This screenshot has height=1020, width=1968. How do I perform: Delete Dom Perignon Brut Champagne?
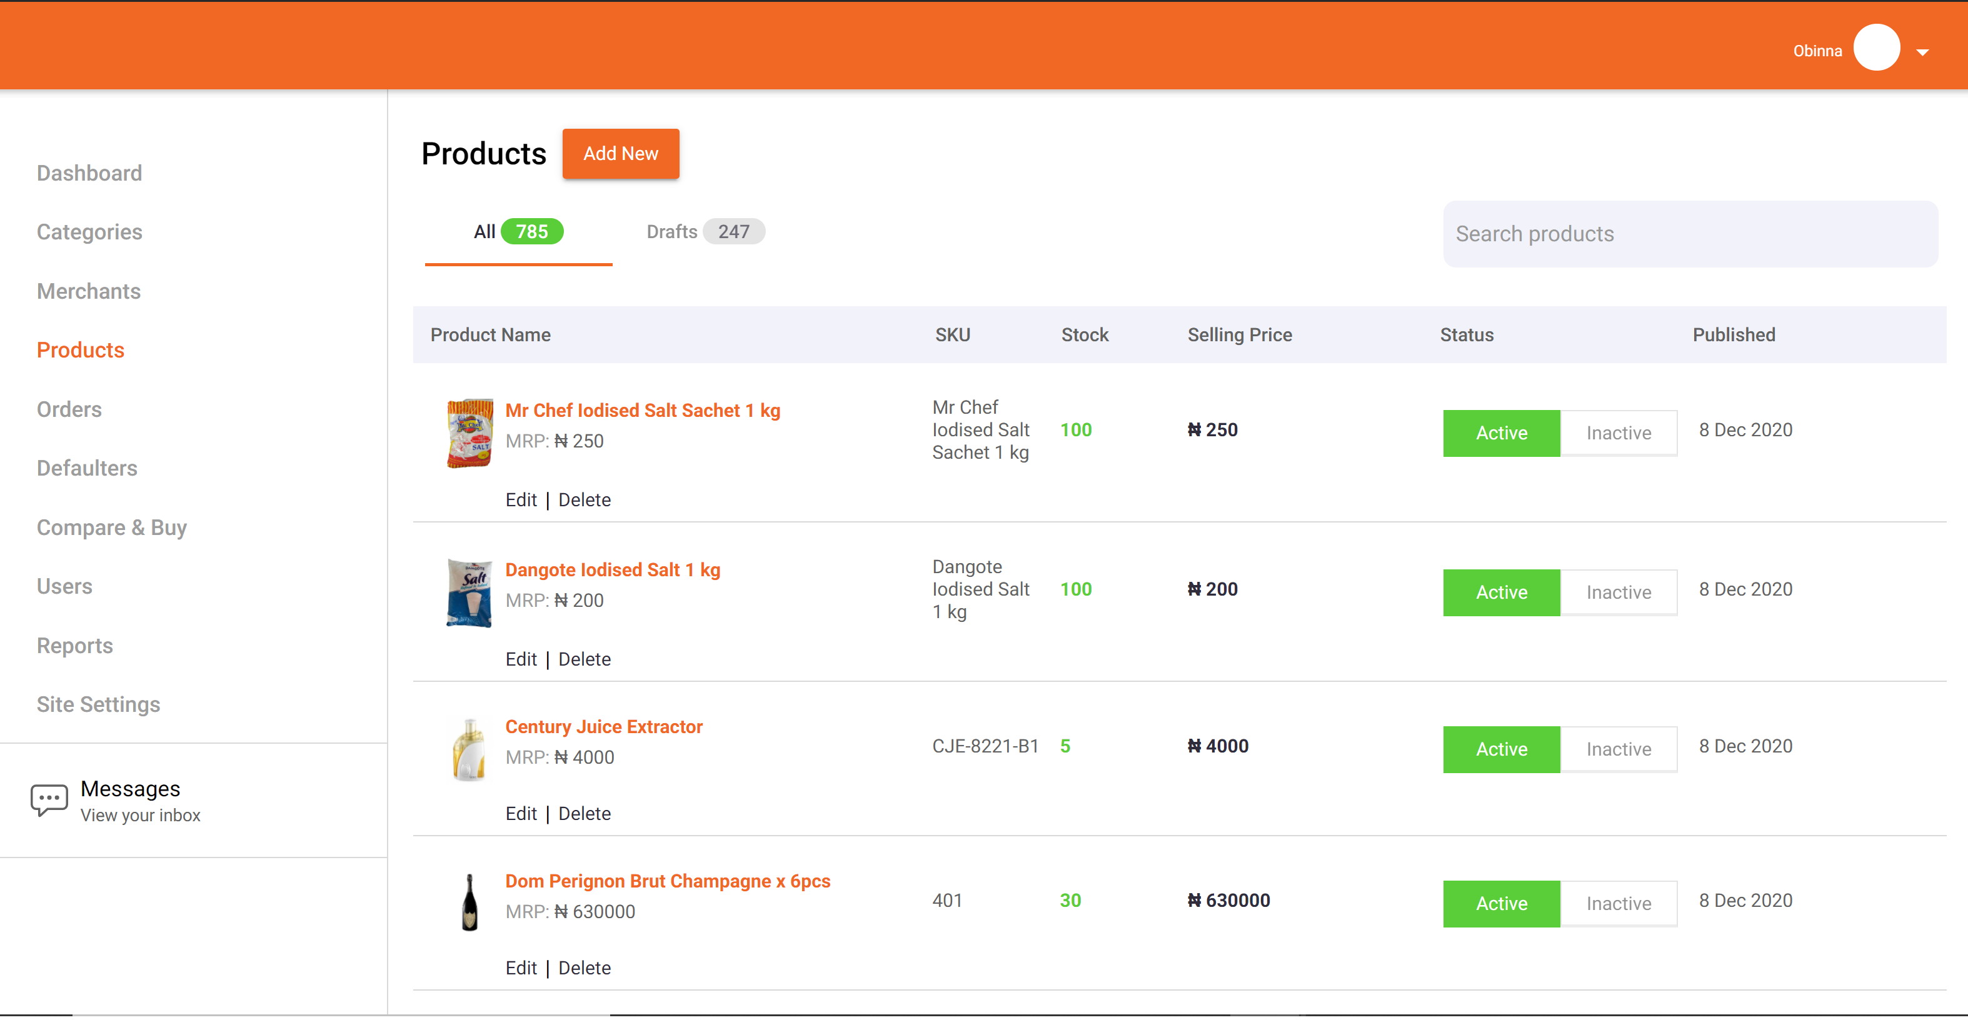pyautogui.click(x=585, y=968)
